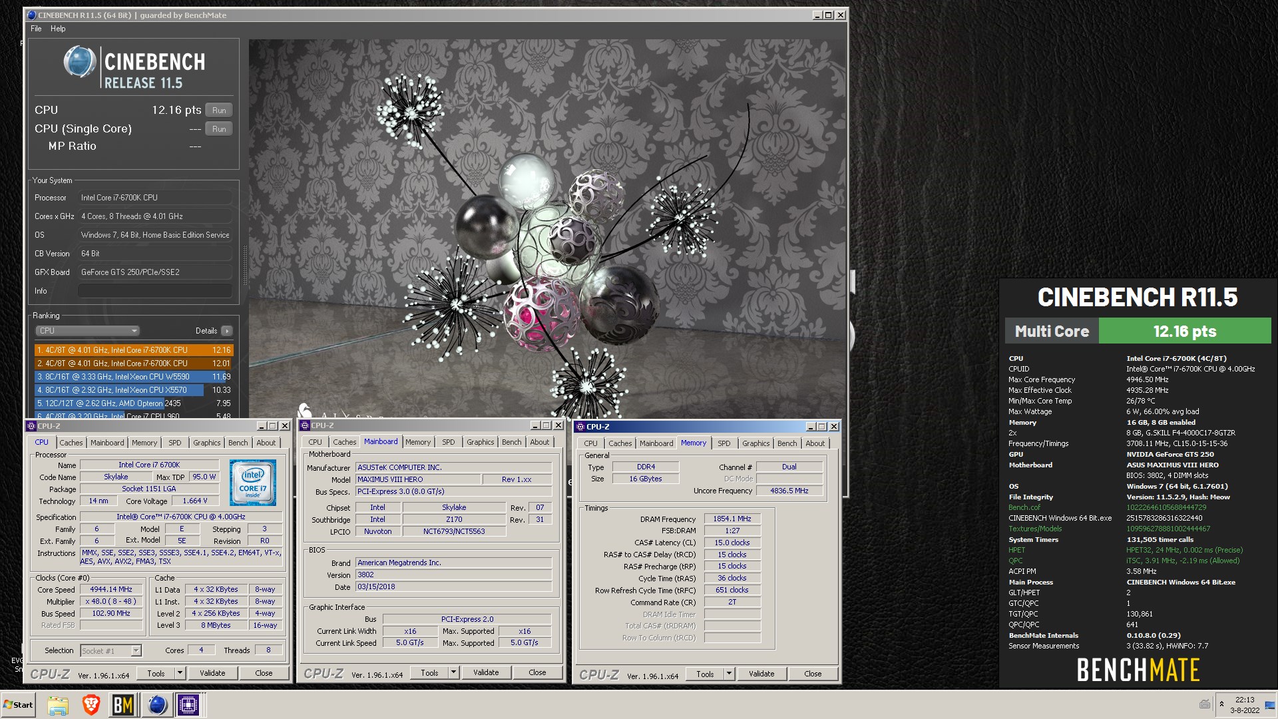Switch to Cinebench taskbar icon
This screenshot has width=1278, height=719.
coord(157,705)
